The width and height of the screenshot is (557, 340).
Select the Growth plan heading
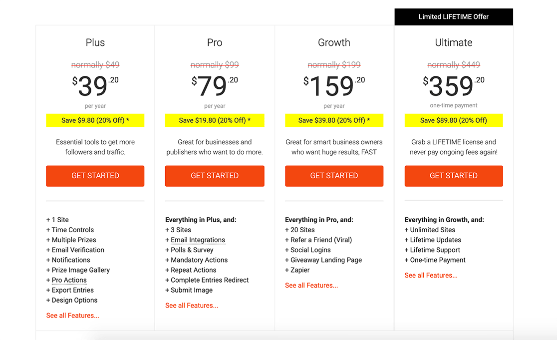(334, 43)
